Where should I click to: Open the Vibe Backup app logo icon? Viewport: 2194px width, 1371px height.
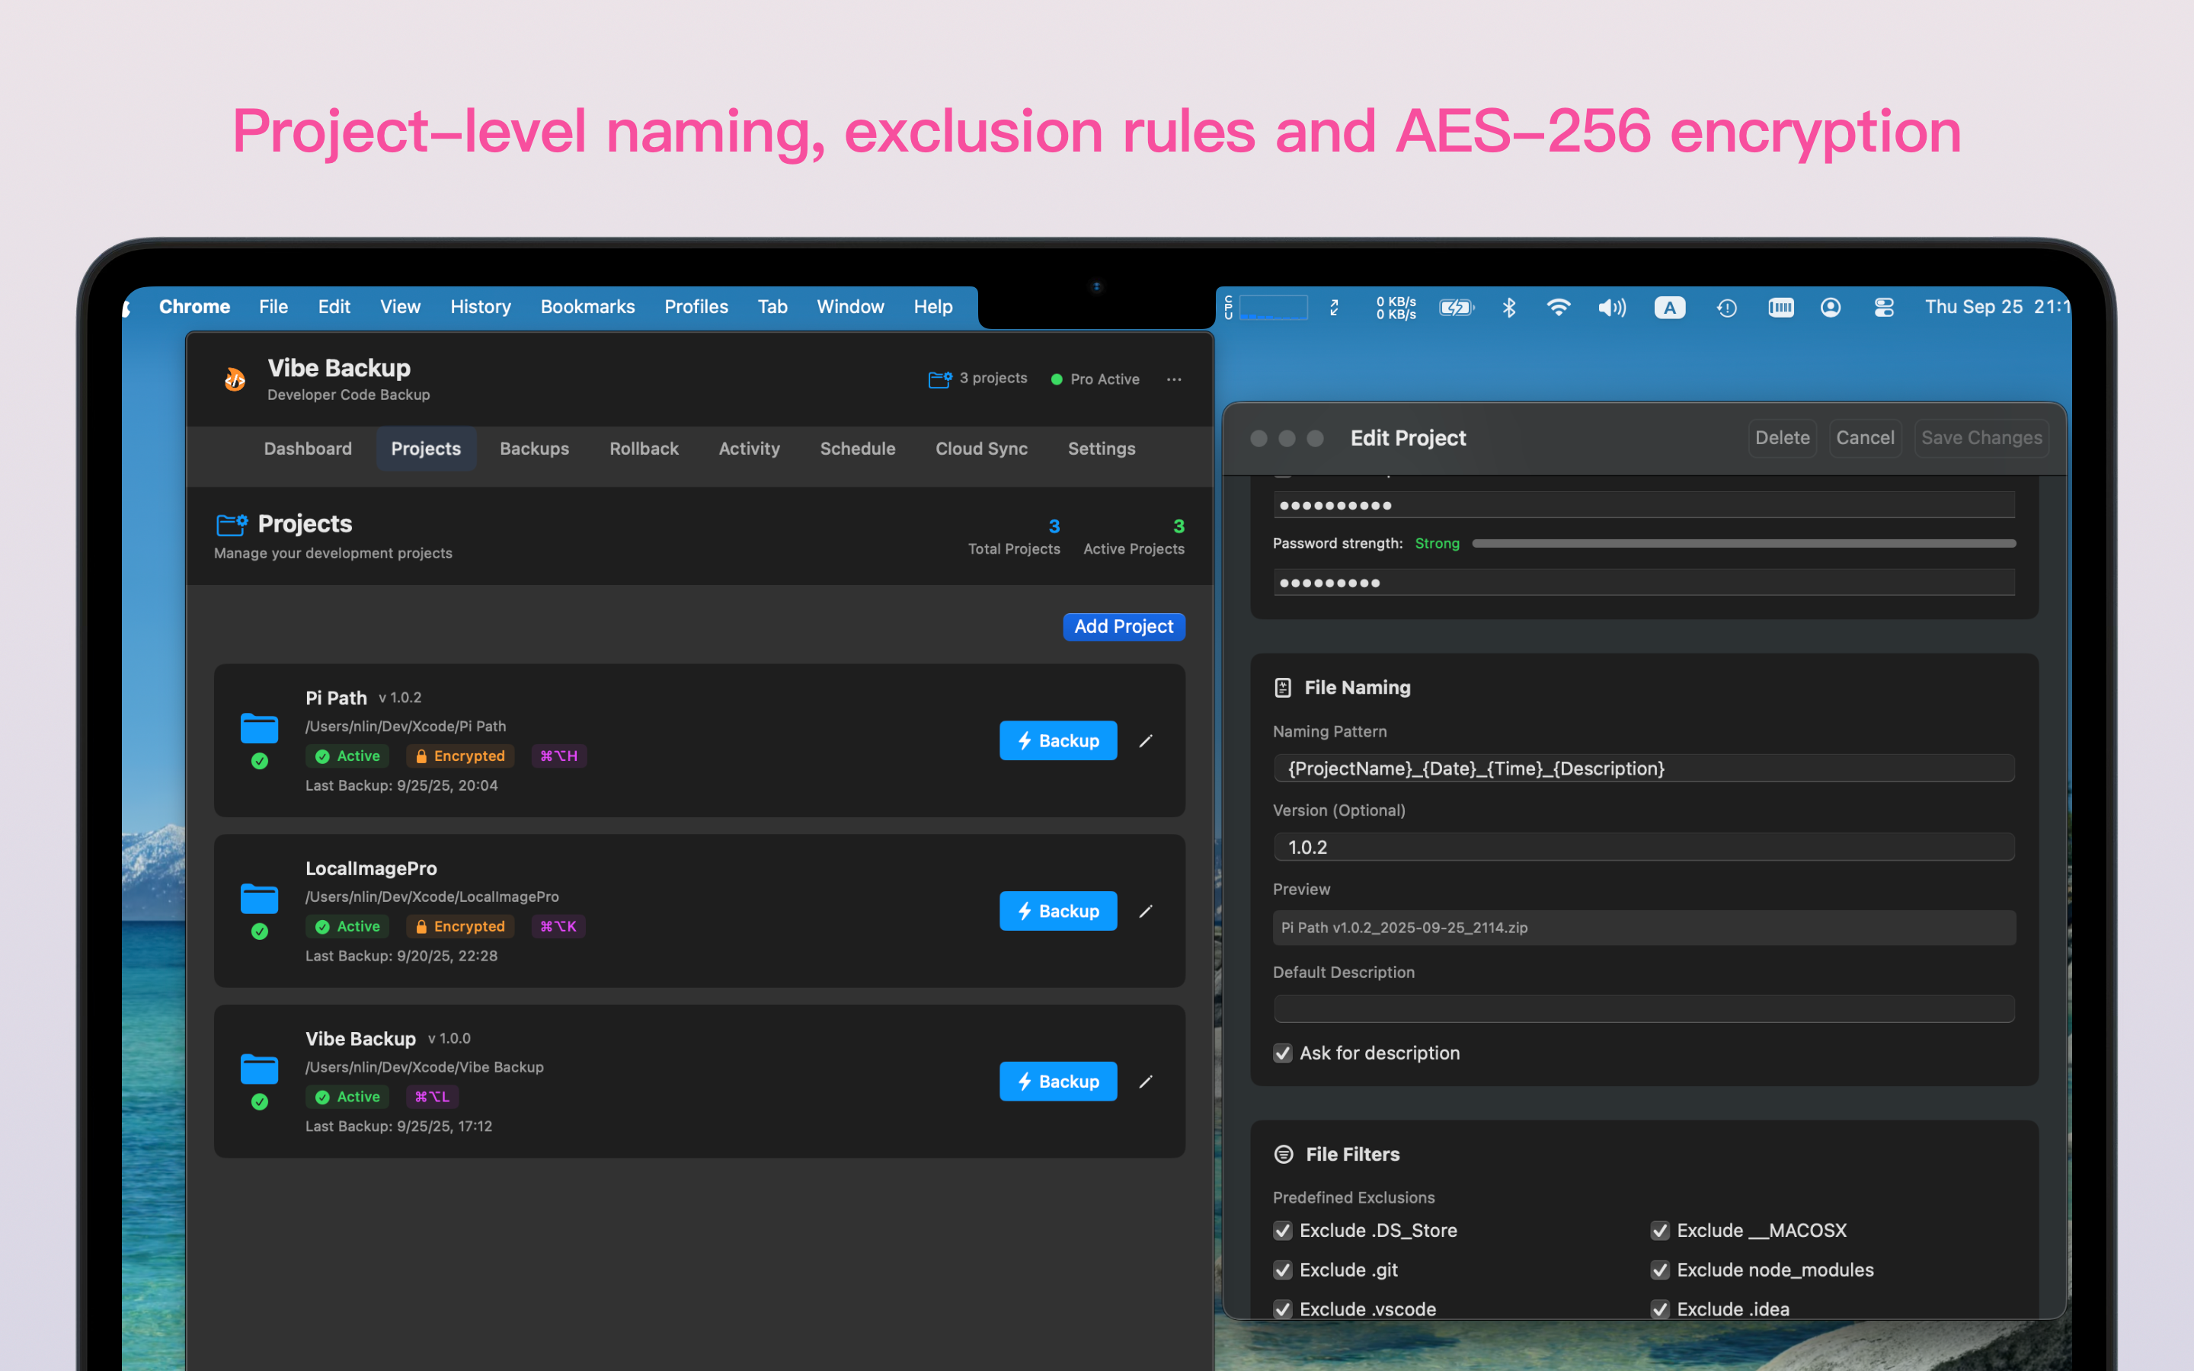234,379
